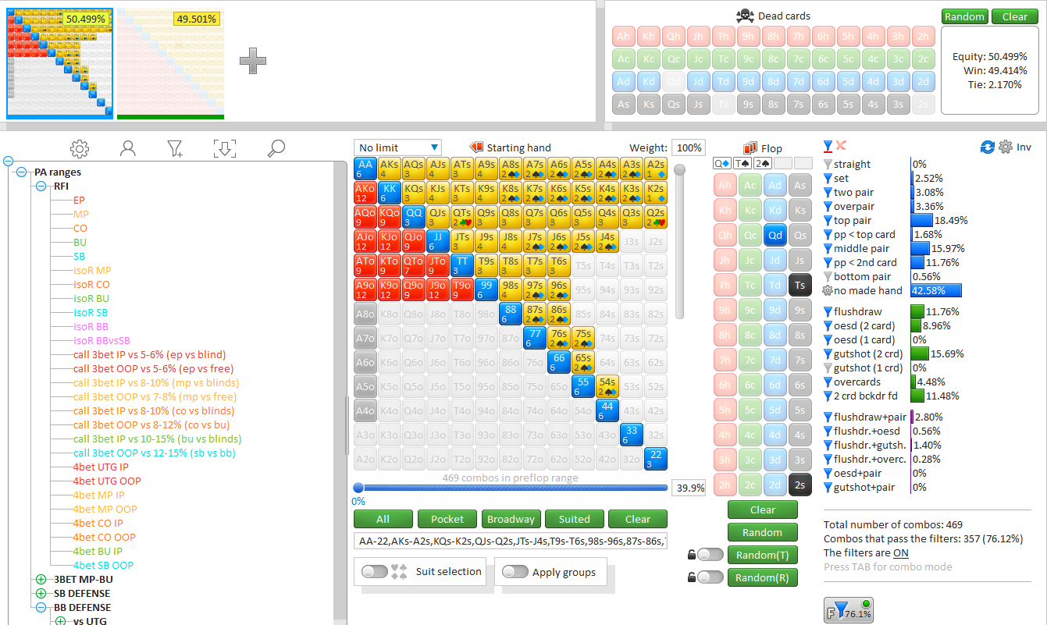
Task: Collapse the root tree node
Action: click(9, 162)
